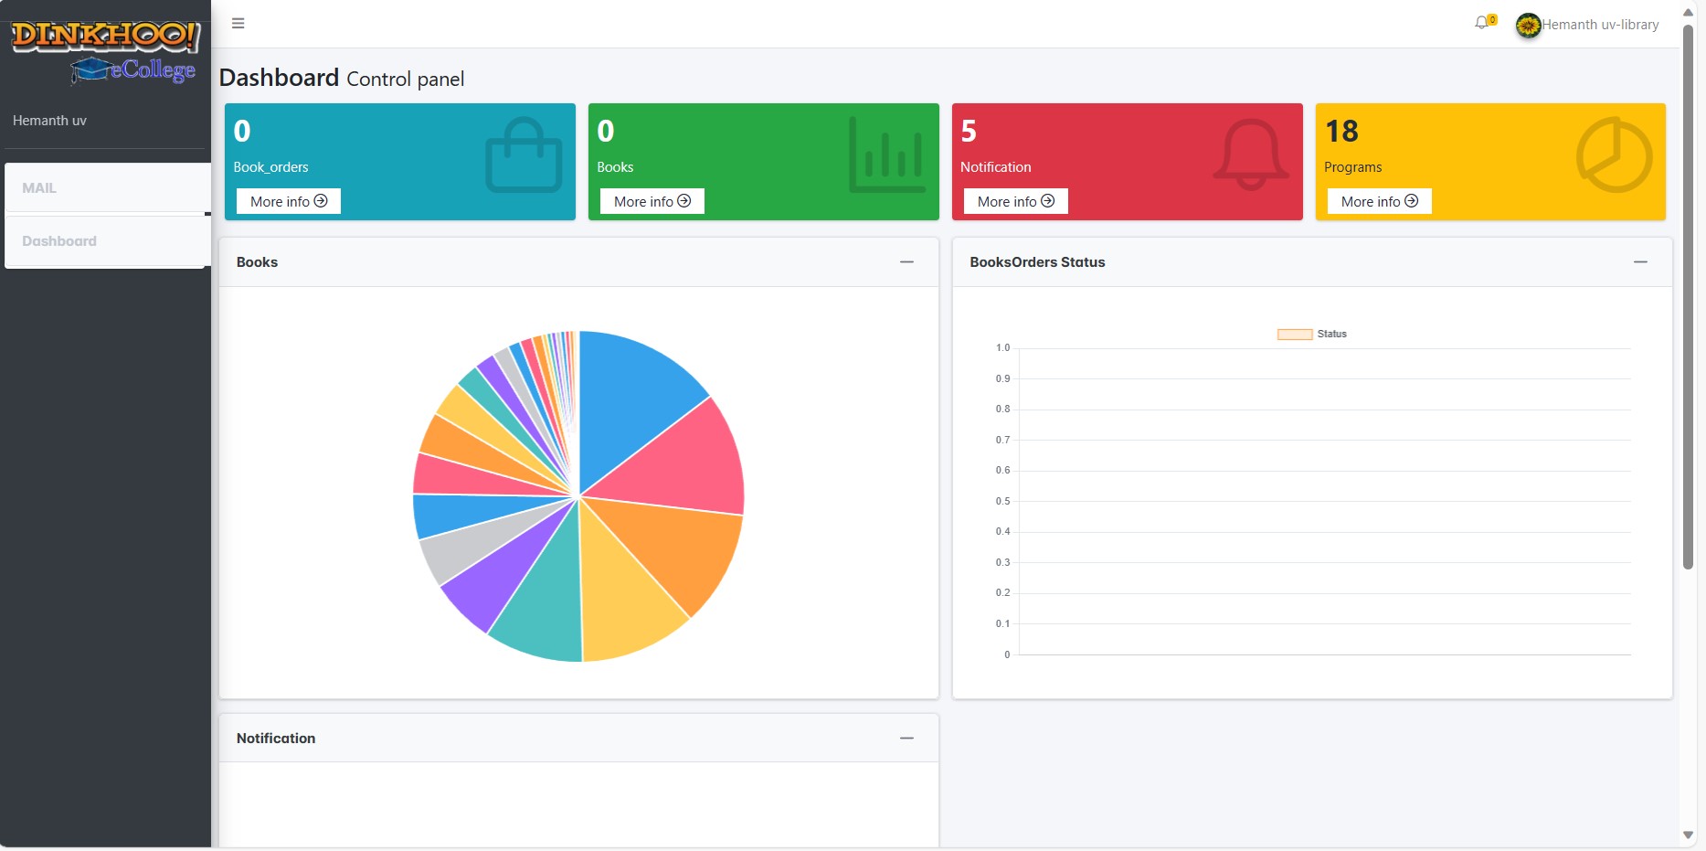
Task: Toggle the Status legend swatch in chart
Action: tap(1295, 335)
